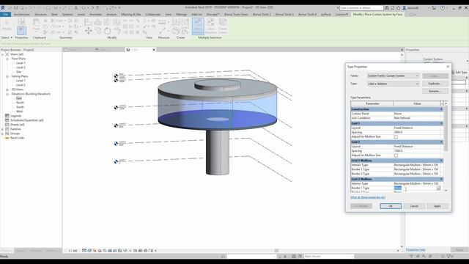
Task: Click the Create System ribbon button
Action: pyautogui.click(x=223, y=26)
